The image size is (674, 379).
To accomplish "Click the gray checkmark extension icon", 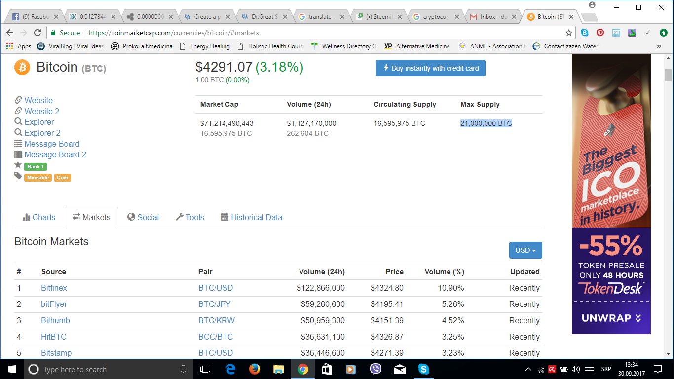I will coord(648,33).
